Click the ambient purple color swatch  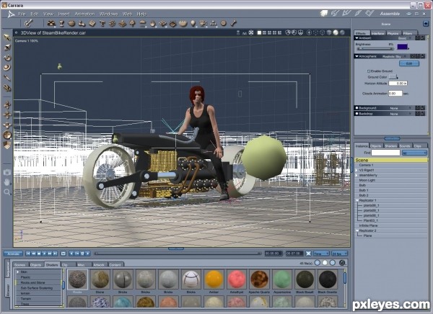click(x=402, y=47)
